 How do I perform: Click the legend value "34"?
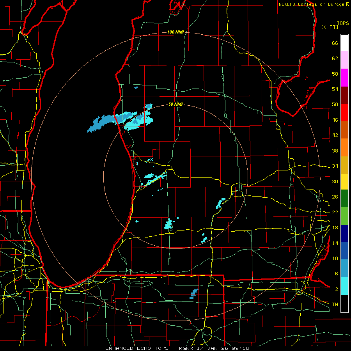click(335, 166)
